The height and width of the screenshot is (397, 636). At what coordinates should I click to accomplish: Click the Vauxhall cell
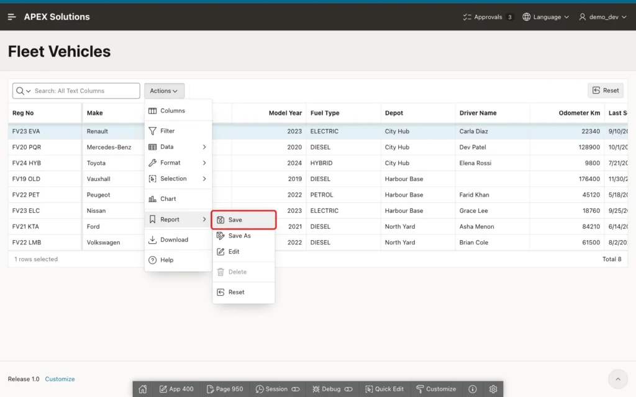113,179
